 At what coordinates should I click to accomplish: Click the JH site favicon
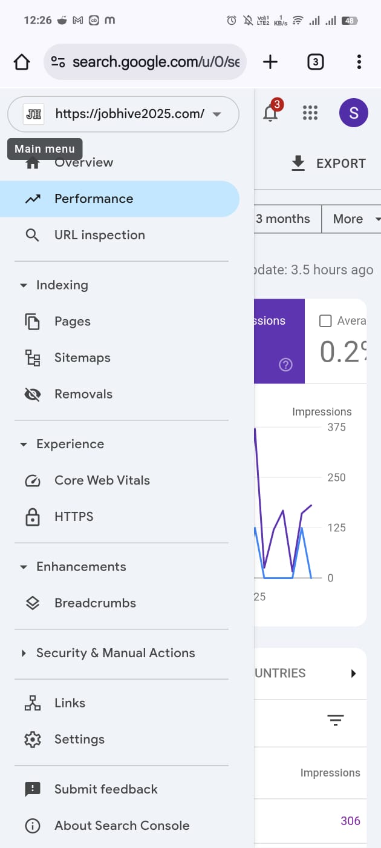[x=34, y=114]
